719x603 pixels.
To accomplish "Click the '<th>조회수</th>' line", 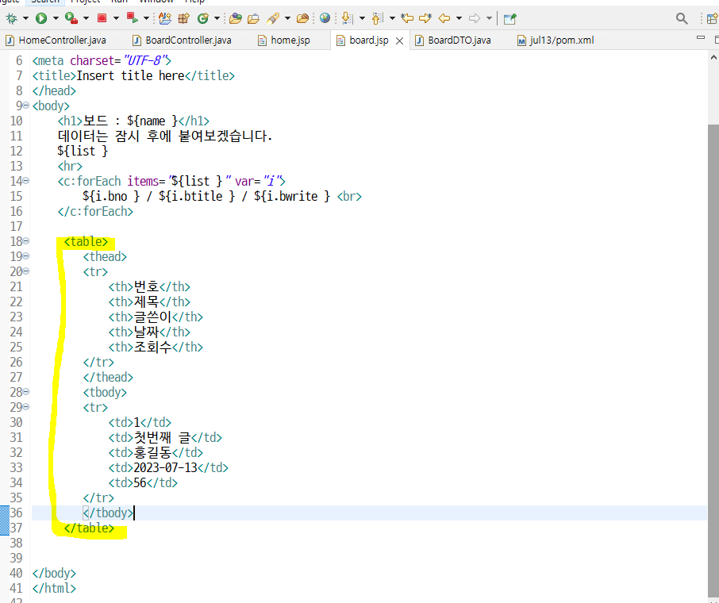I will point(156,348).
